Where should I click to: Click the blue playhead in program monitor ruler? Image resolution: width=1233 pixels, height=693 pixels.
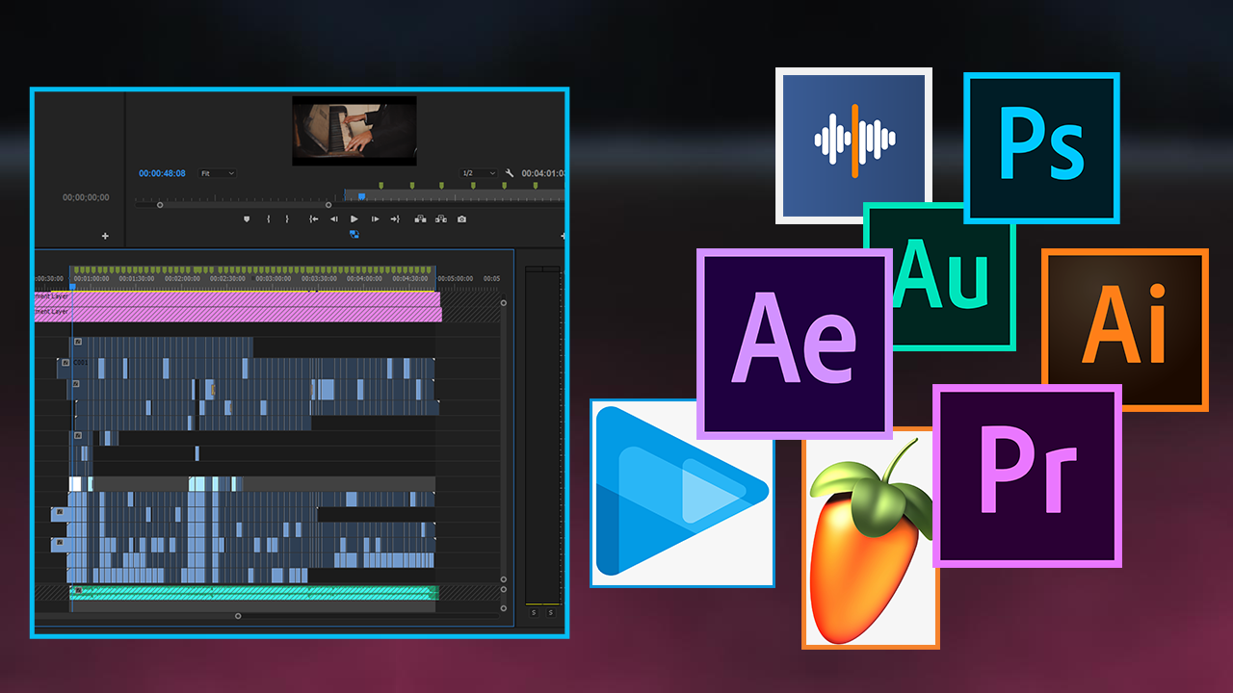(361, 195)
